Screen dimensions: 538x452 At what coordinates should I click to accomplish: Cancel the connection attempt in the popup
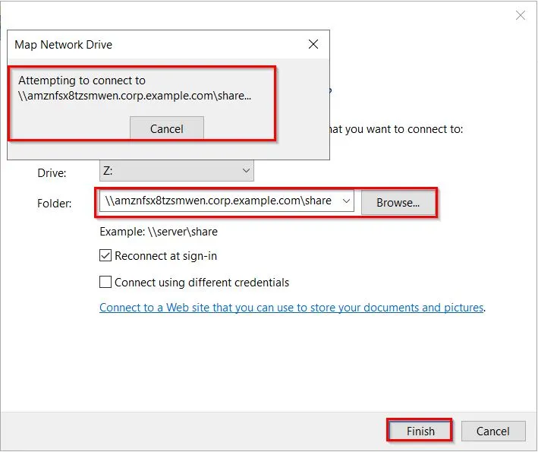tap(166, 128)
